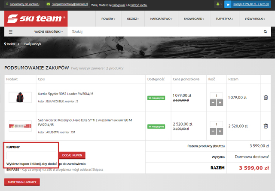Open the user account icon dropdown
The height and width of the screenshot is (191, 275).
tap(219, 4)
